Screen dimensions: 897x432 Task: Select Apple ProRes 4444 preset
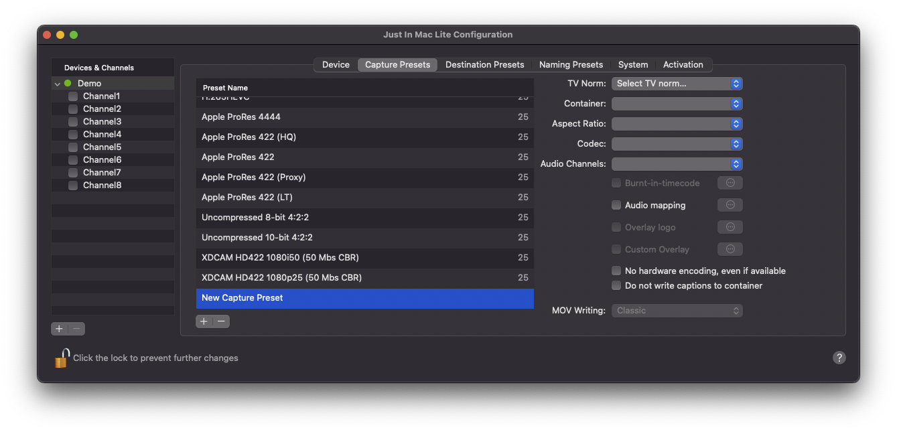(x=365, y=117)
